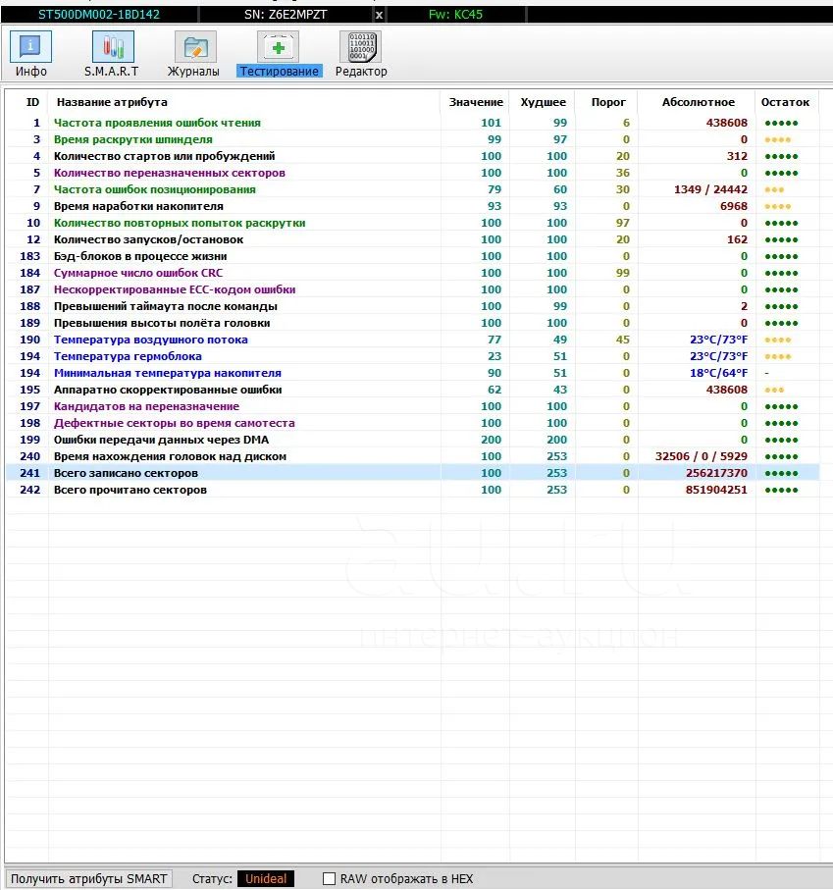Screen dimensions: 833x890
Task: Click absolute value 32506 / 0 / 5929
Action: [701, 456]
